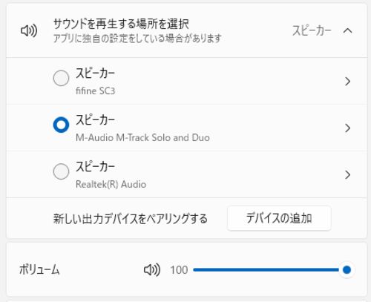
Task: Open M-Audio M-Track Solo and Duo properties arrow
Action: (x=347, y=128)
